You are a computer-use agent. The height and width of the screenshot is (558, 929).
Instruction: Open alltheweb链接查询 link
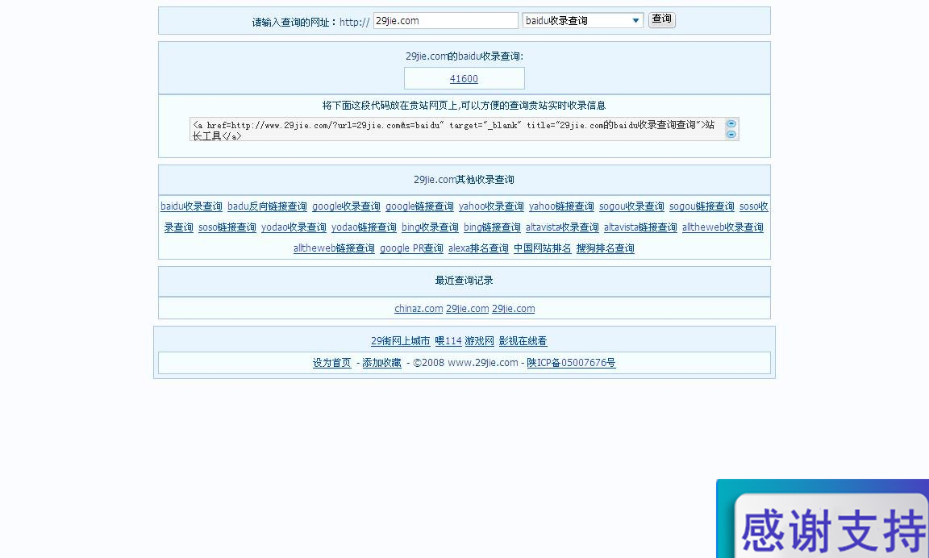(334, 248)
